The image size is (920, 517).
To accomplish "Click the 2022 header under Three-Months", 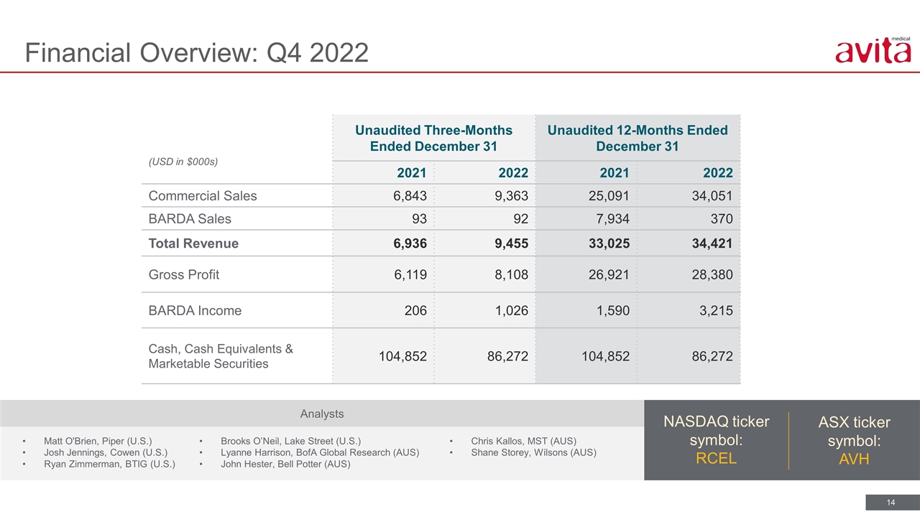I will point(513,172).
